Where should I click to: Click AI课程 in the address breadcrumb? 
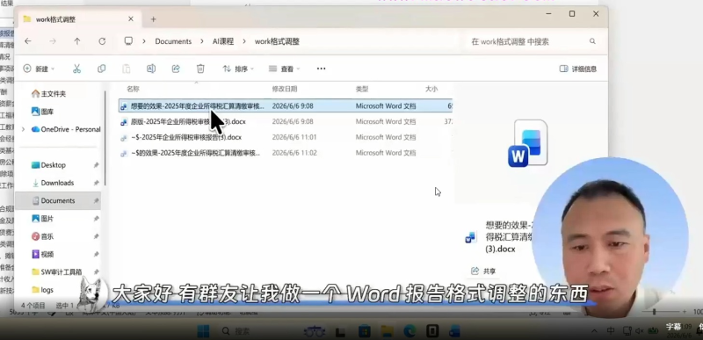tap(223, 41)
